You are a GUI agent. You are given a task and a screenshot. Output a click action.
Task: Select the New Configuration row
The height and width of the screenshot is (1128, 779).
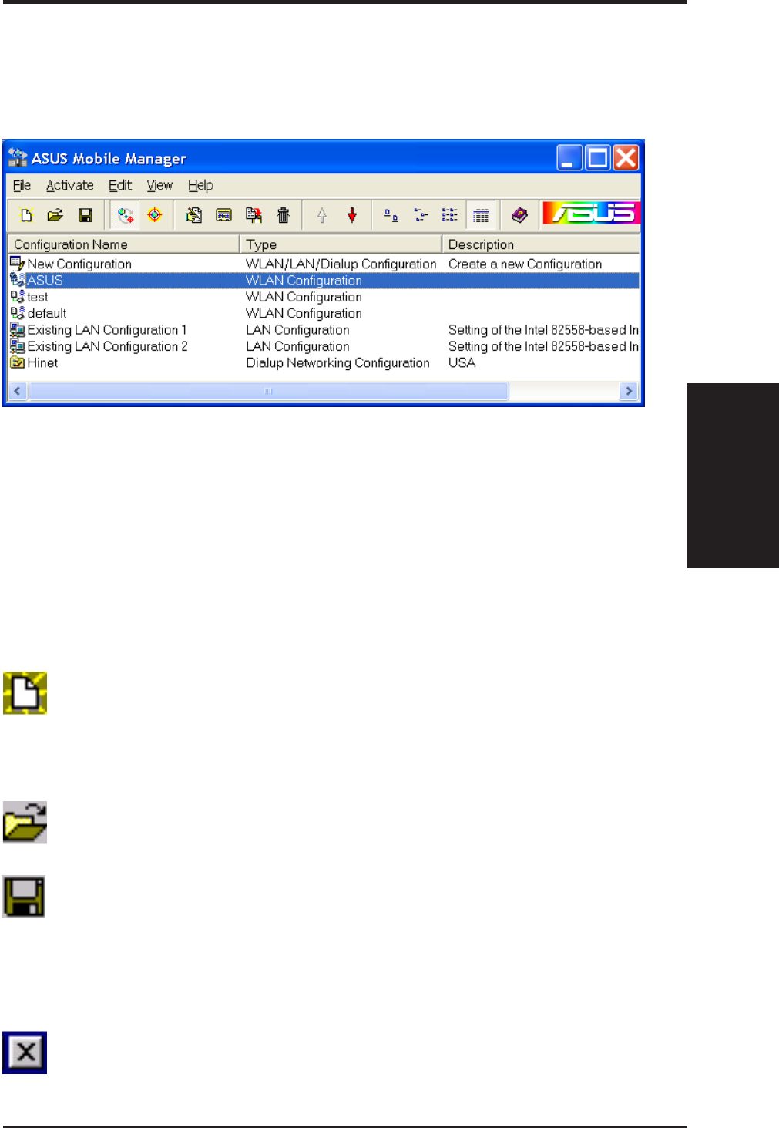pyautogui.click(x=324, y=264)
